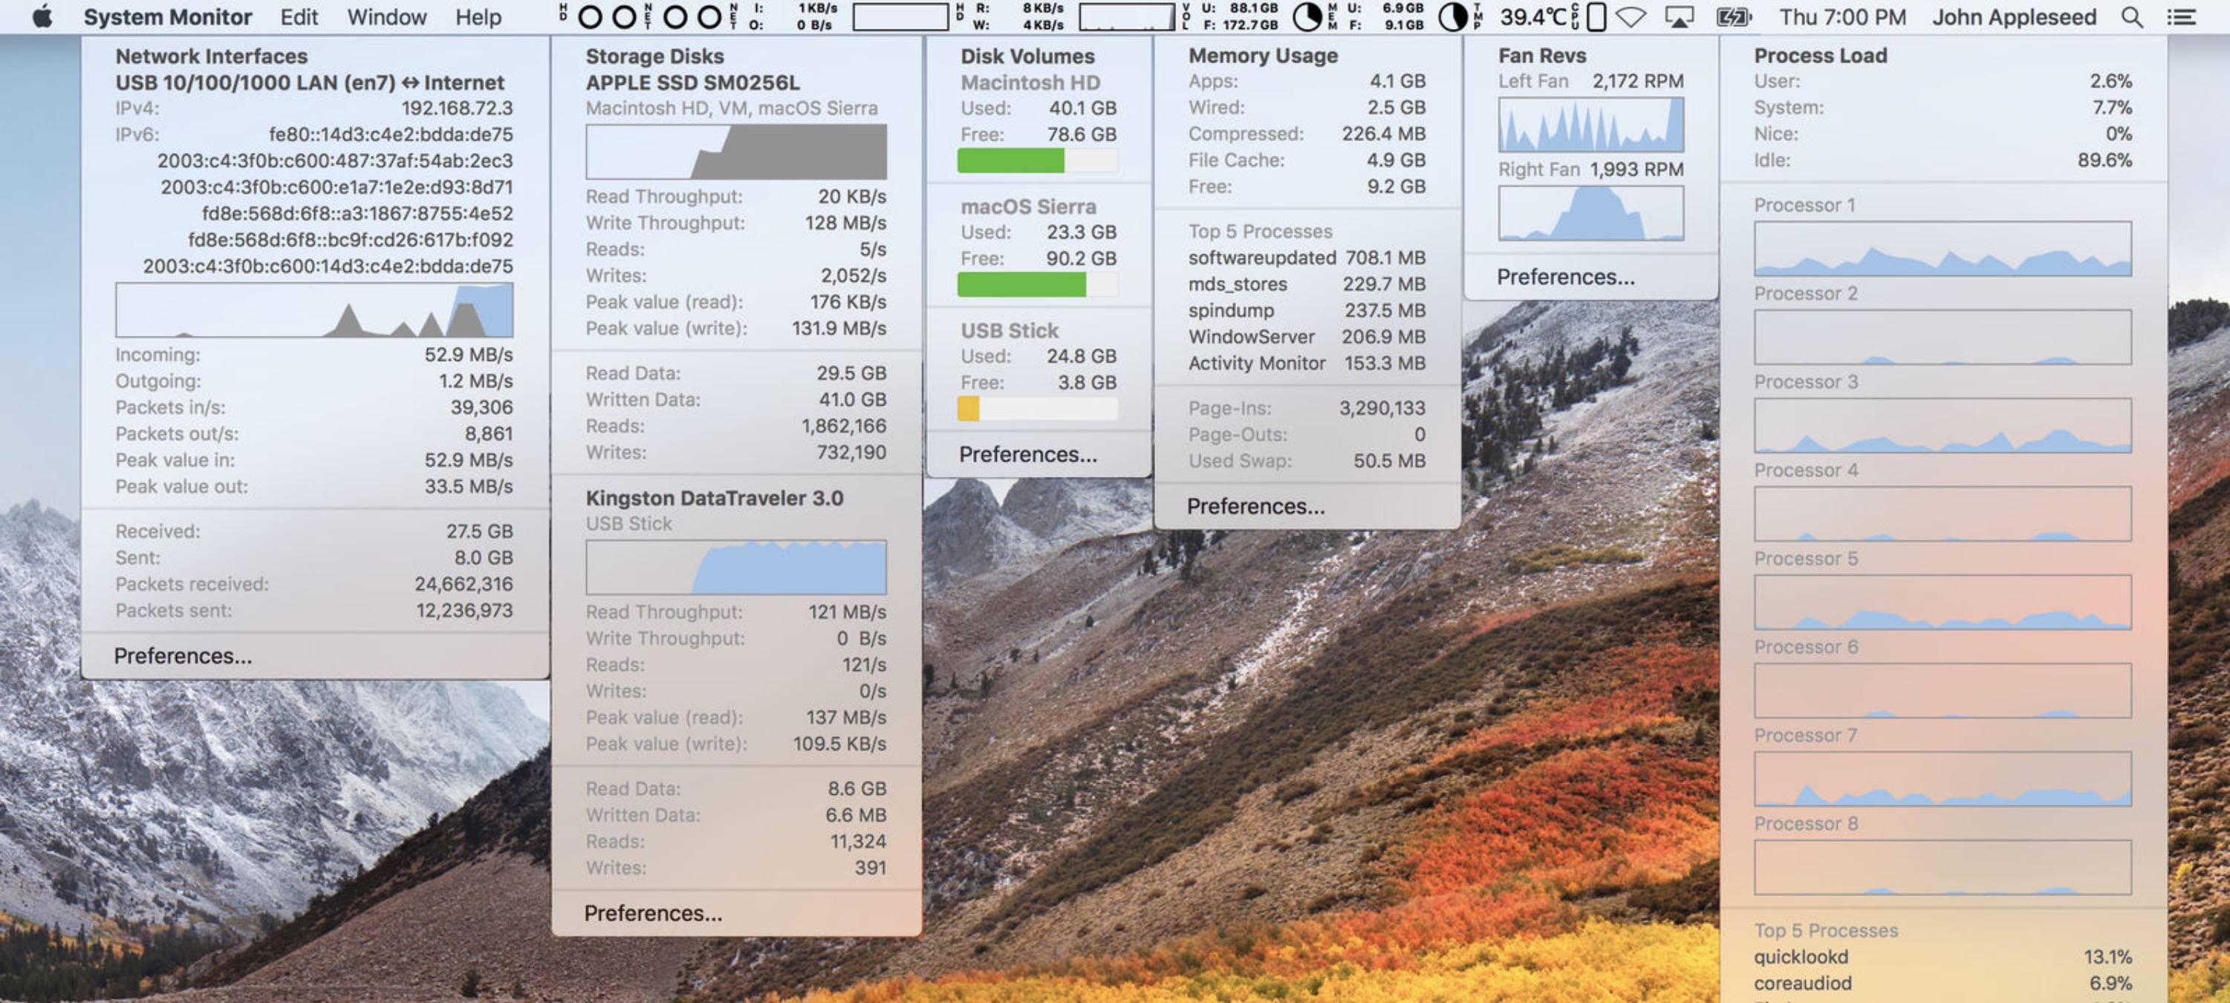Screen dimensions: 2230x1003
Task: Click the Macintosh HD volume title
Action: coord(1030,82)
